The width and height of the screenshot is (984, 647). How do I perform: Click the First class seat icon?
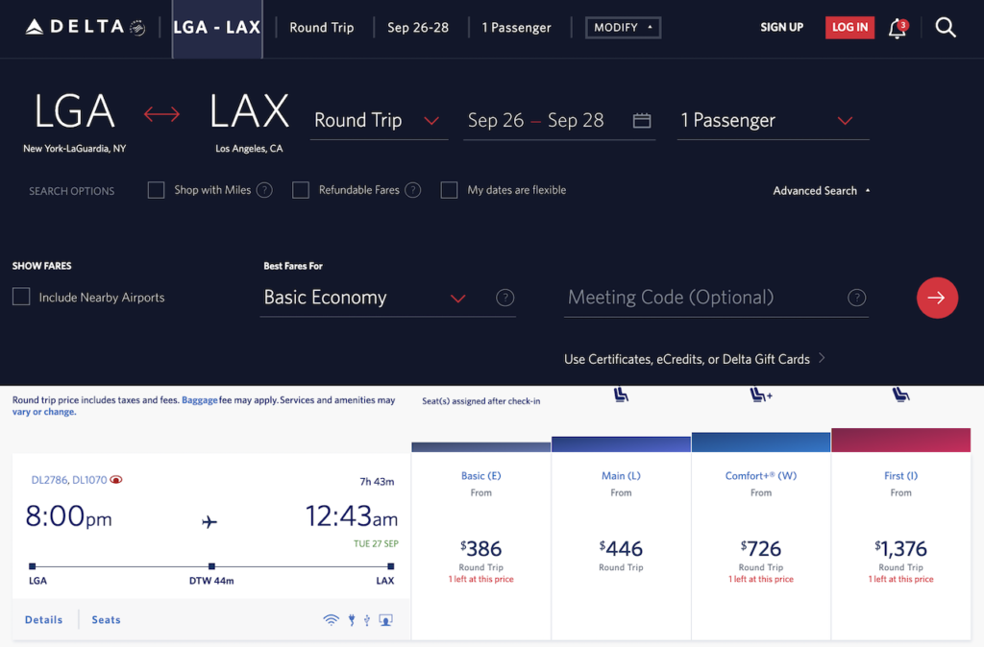click(x=900, y=395)
